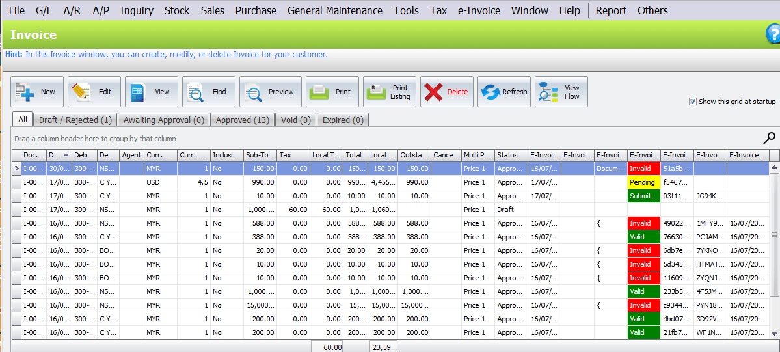Image resolution: width=780 pixels, height=352 pixels.
Task: Open the e-Invoice menu
Action: [479, 10]
